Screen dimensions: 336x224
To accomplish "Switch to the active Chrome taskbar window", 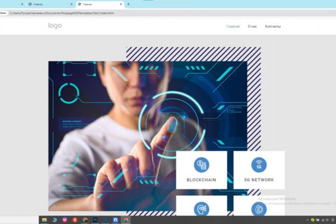I will coord(126,220).
